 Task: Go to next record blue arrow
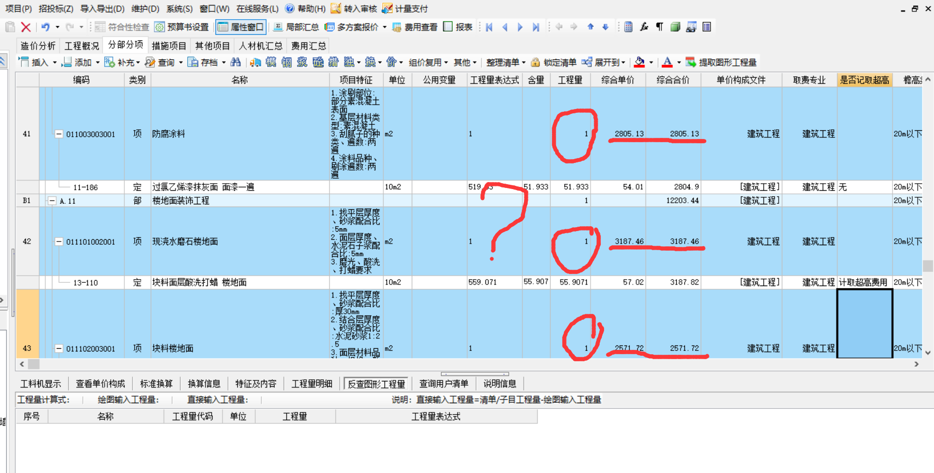tap(520, 27)
